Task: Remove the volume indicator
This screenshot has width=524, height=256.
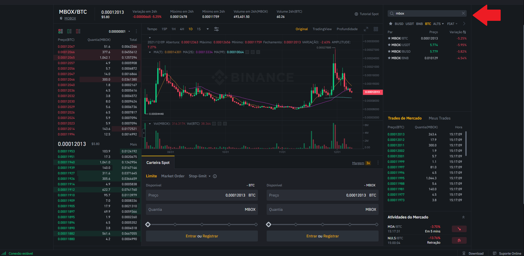Action: 225,124
